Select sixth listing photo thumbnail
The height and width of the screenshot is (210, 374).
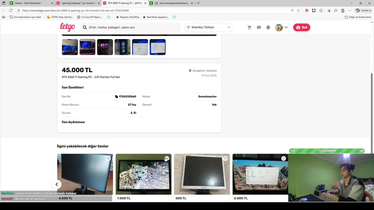pyautogui.click(x=157, y=47)
